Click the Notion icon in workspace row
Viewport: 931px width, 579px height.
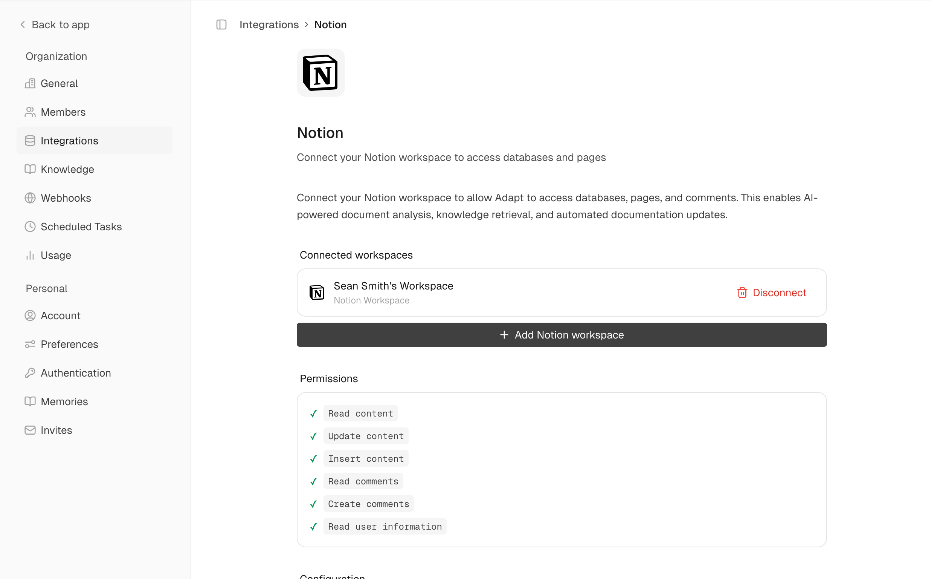(317, 293)
